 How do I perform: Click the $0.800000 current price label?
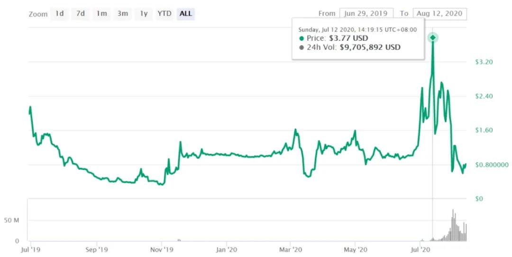click(x=492, y=165)
